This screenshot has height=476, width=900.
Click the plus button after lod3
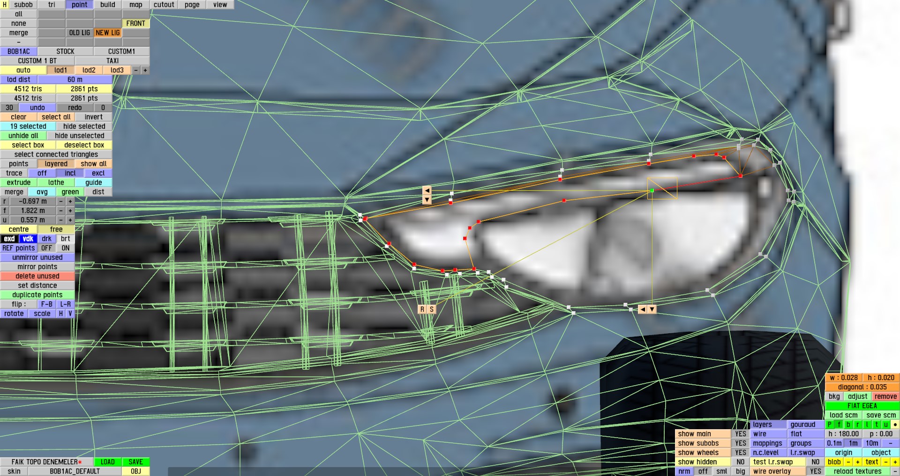pos(145,70)
